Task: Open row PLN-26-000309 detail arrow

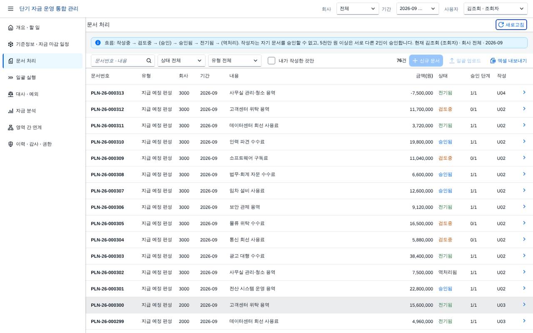Action: pos(524,158)
